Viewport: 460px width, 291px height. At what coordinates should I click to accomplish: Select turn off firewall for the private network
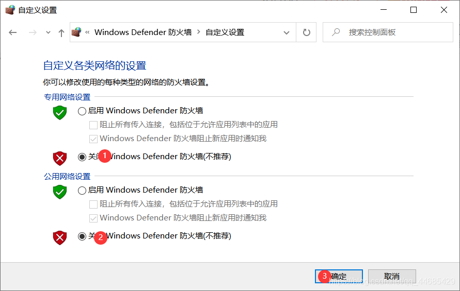[x=82, y=157]
